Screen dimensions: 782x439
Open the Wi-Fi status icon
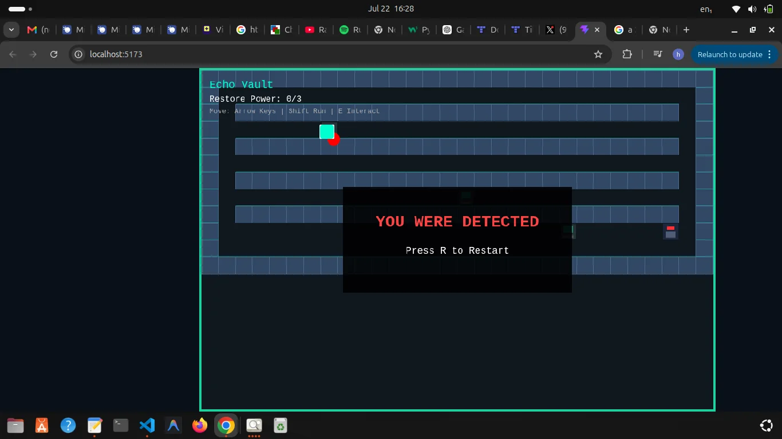(737, 9)
